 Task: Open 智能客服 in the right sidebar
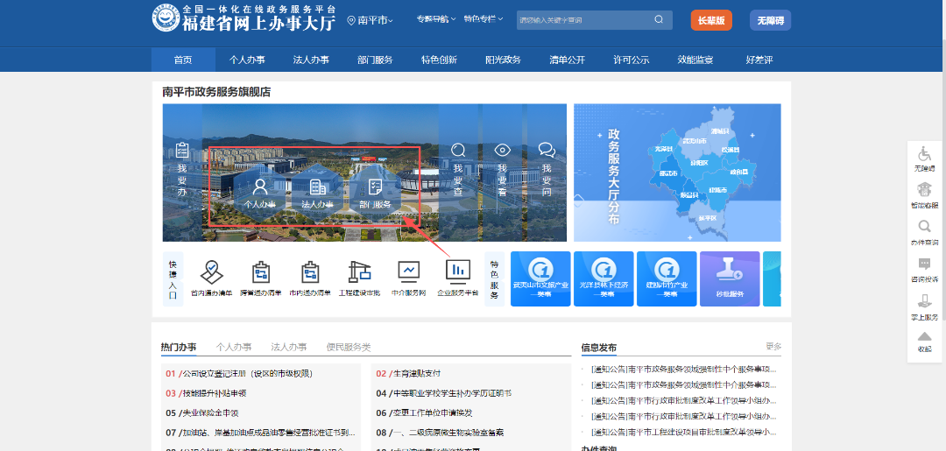click(x=924, y=190)
